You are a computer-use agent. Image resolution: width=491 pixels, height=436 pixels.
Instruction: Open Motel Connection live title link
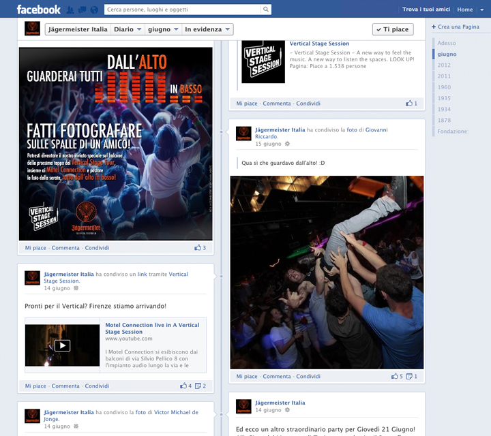152,328
